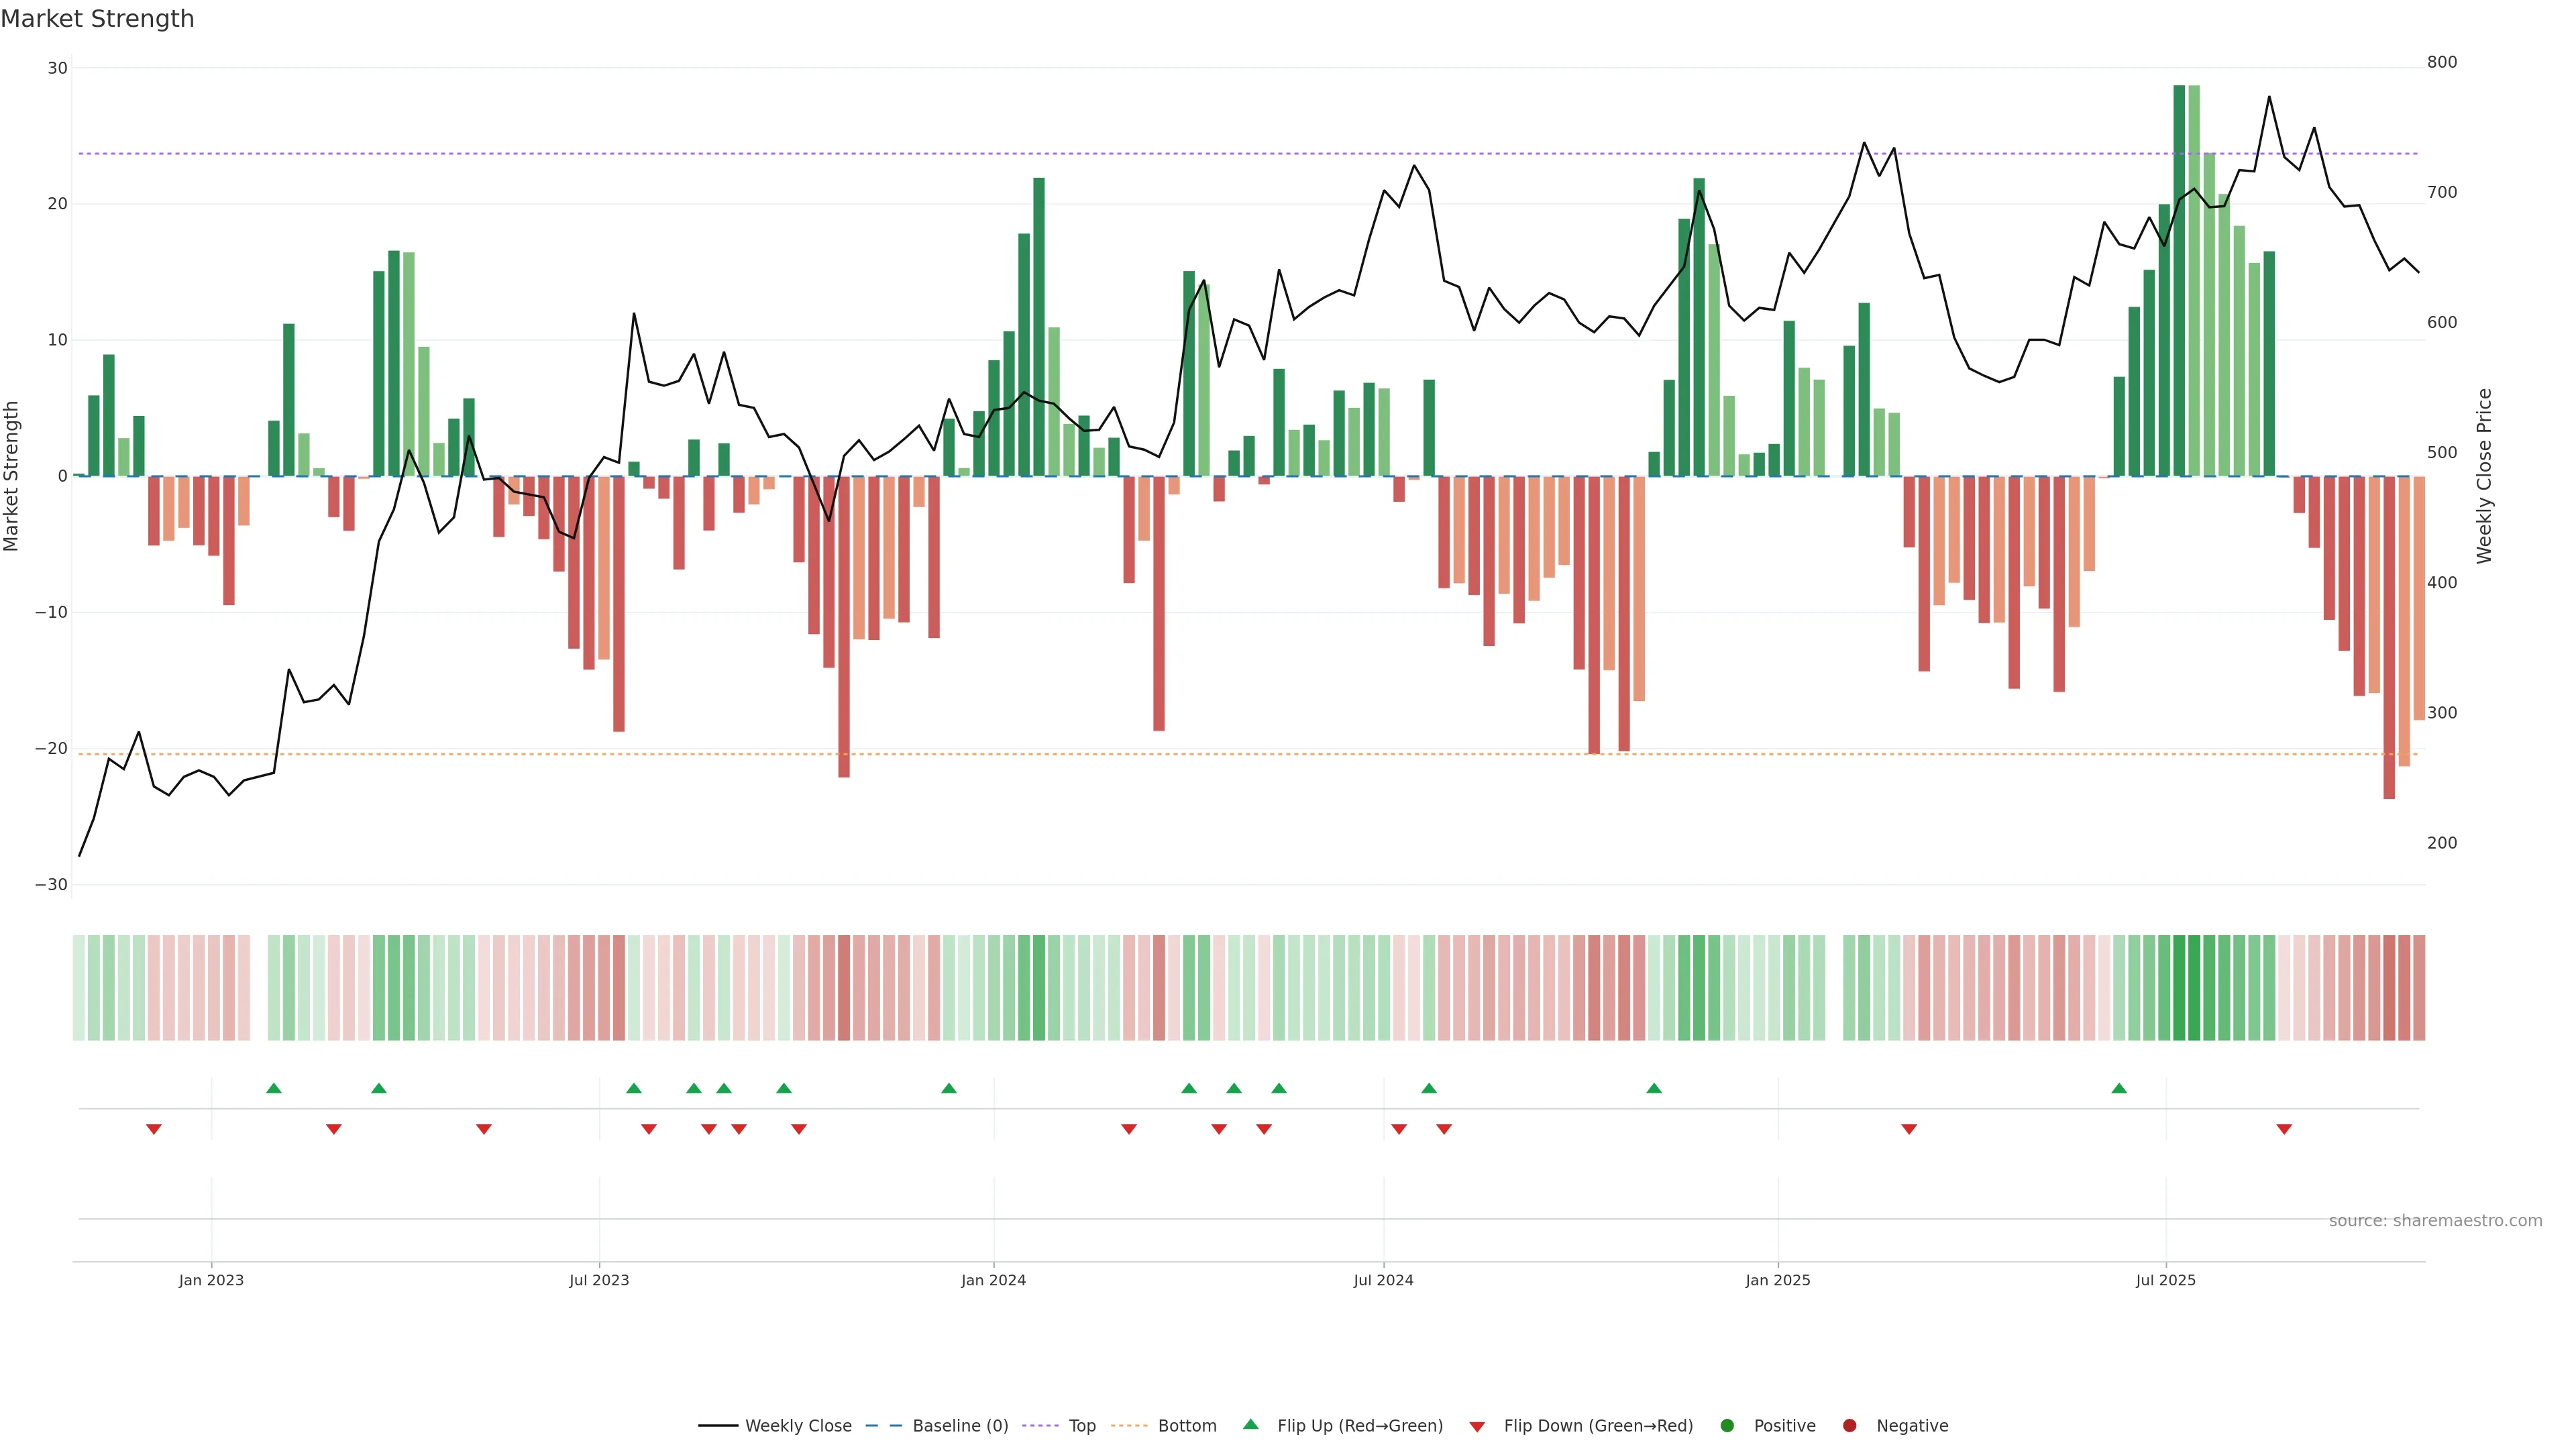Screen dimensions: 2576x1449
Task: Click the green Positive circle in the legend
Action: pyautogui.click(x=1727, y=1426)
